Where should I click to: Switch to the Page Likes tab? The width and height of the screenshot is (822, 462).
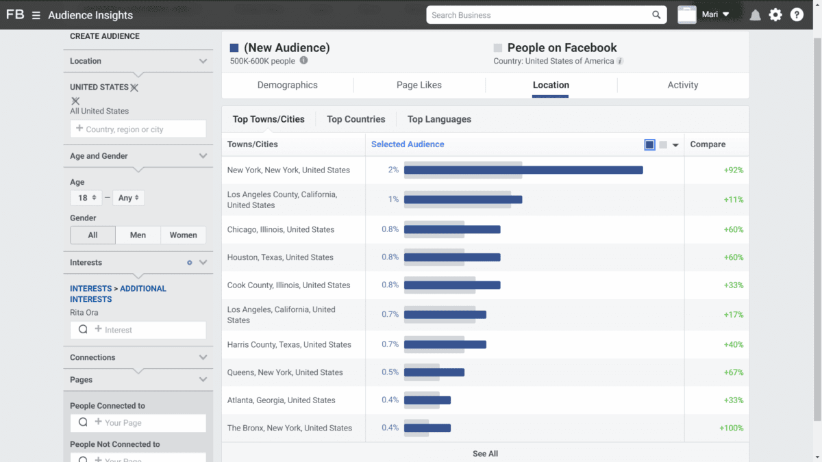coord(419,85)
